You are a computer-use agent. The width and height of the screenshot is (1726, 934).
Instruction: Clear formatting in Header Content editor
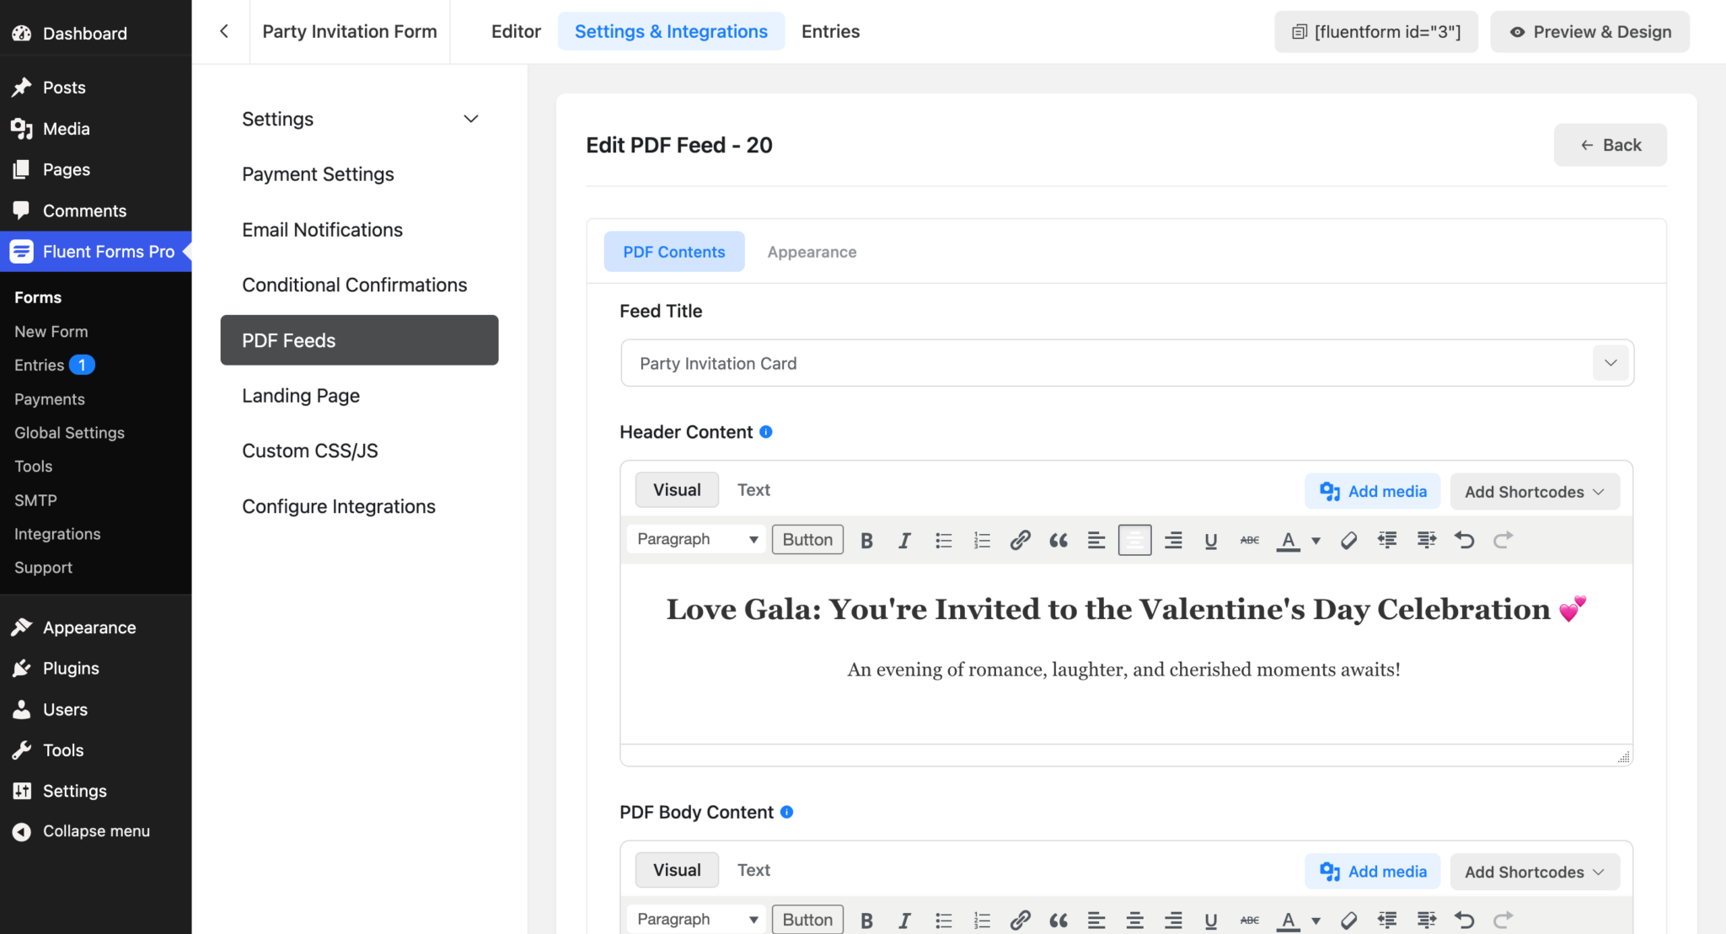[1348, 540]
